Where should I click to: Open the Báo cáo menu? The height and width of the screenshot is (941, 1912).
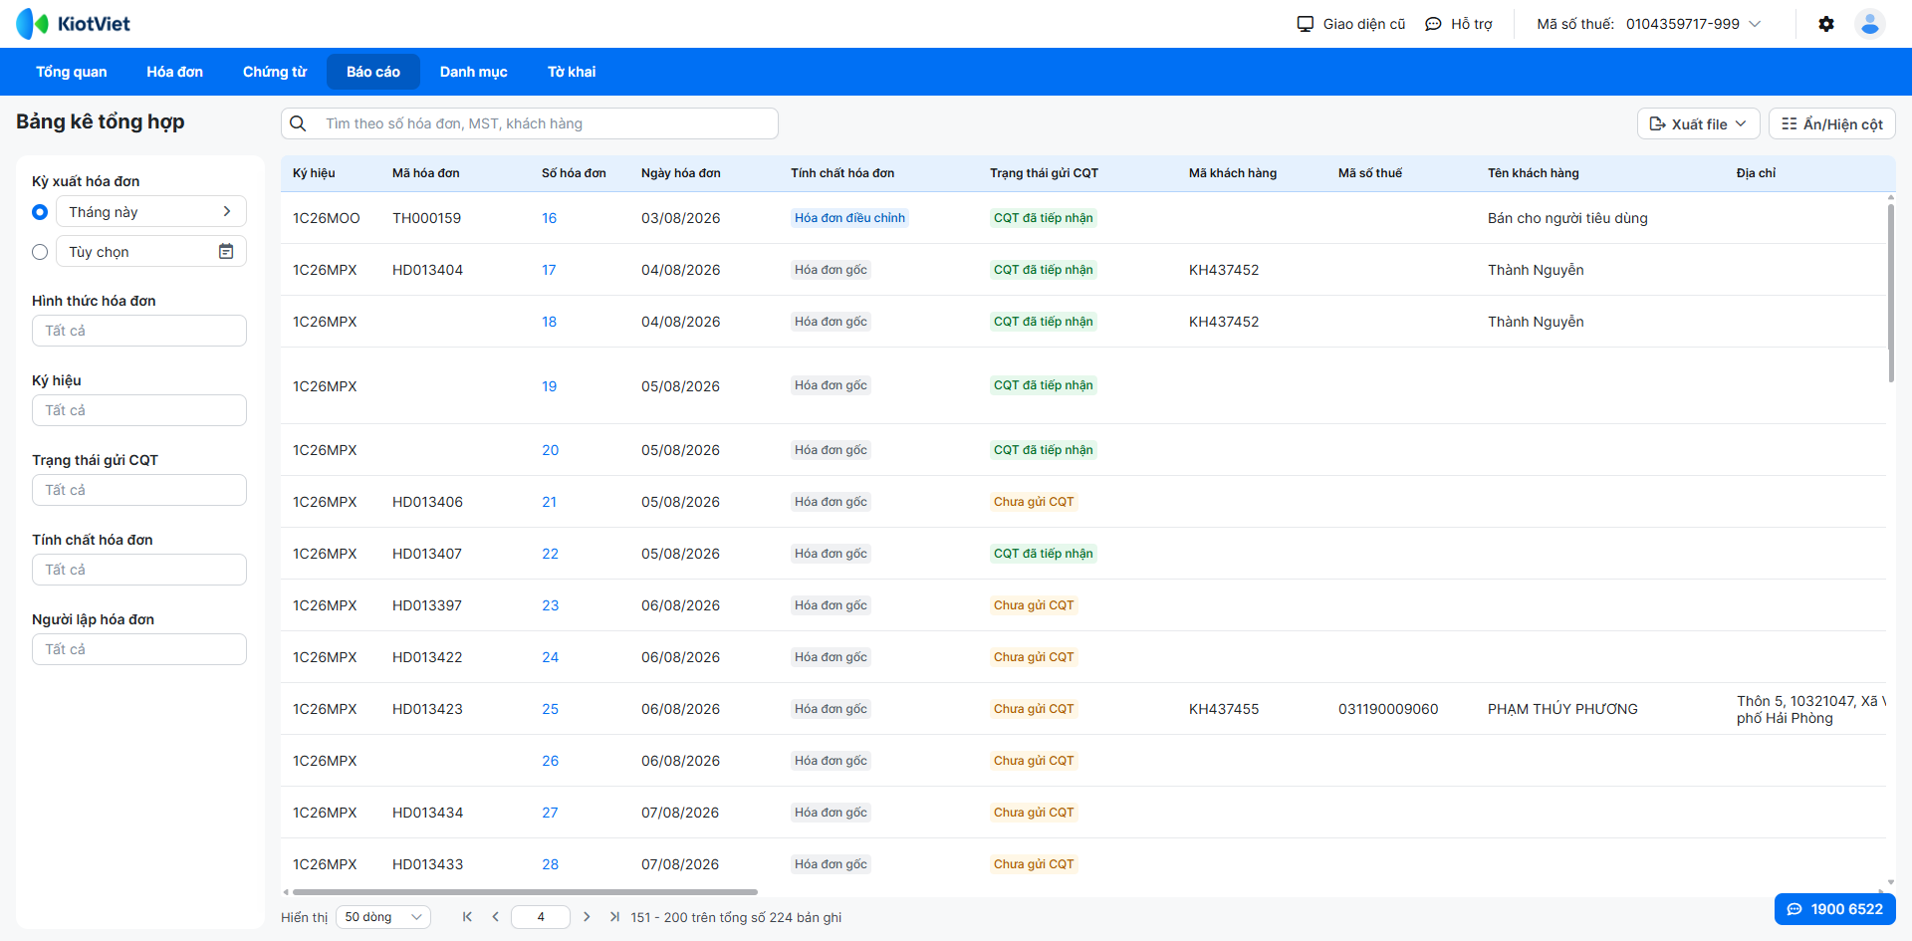pos(373,72)
